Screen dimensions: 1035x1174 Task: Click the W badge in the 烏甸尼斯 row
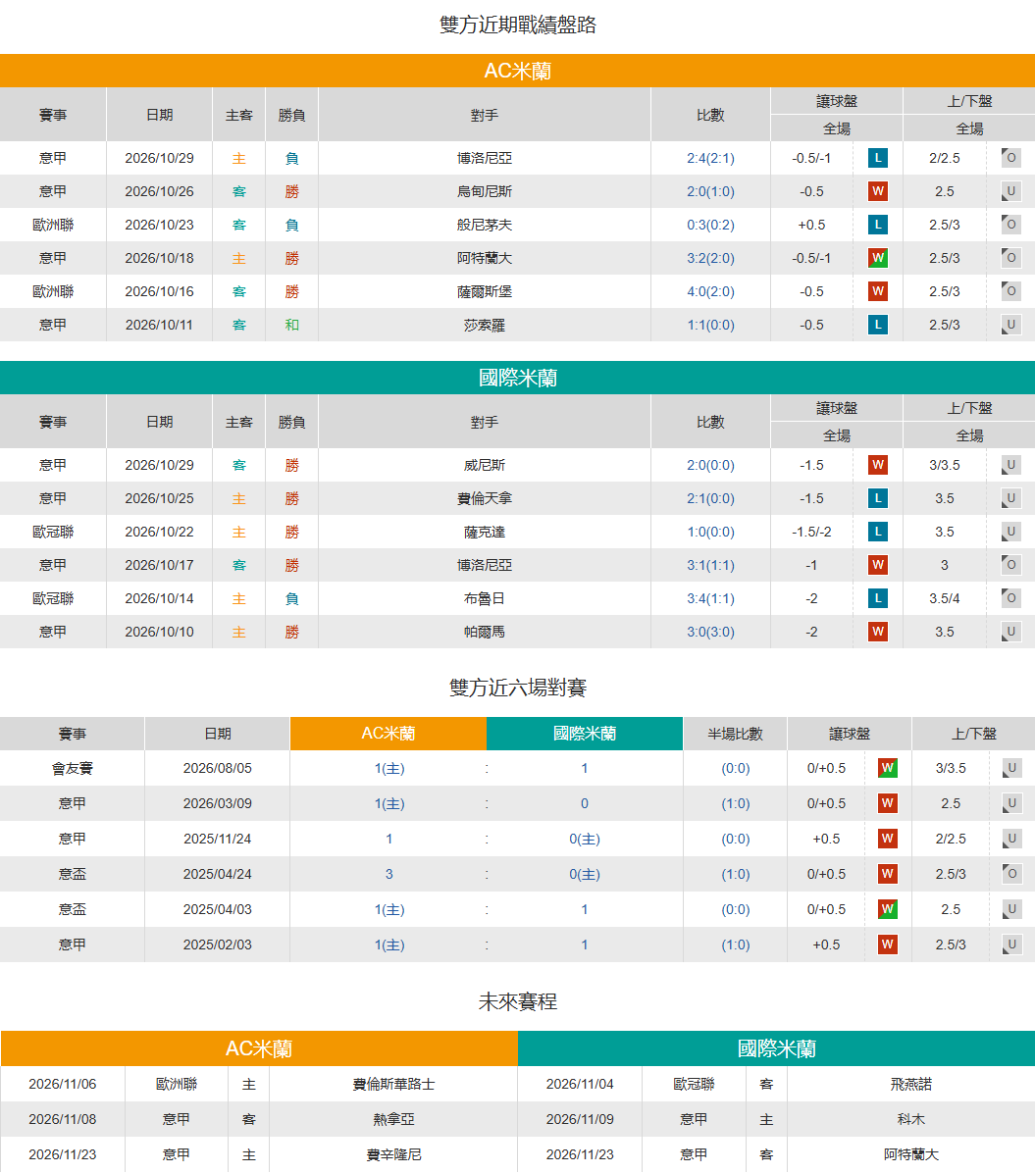coord(878,191)
